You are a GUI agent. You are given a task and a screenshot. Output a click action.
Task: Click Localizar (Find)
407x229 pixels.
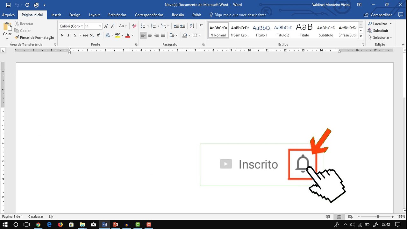(x=378, y=24)
